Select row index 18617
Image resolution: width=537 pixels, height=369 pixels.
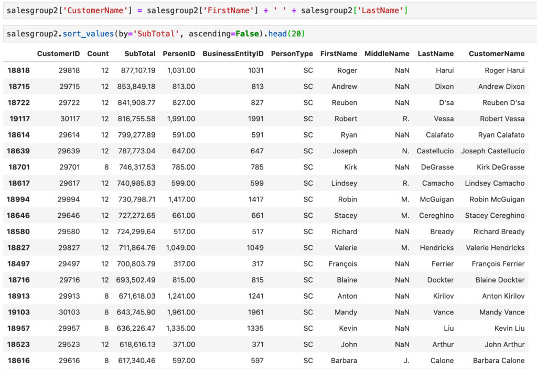coord(19,183)
